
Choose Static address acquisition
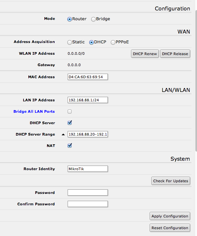pyautogui.click(x=70, y=42)
